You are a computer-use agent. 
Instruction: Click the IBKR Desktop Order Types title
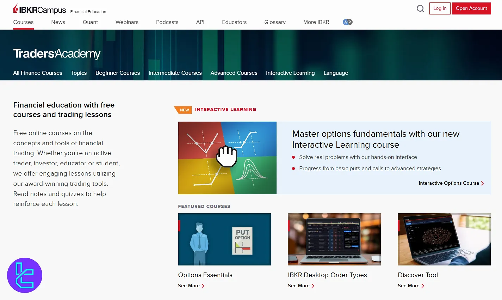pos(327,275)
